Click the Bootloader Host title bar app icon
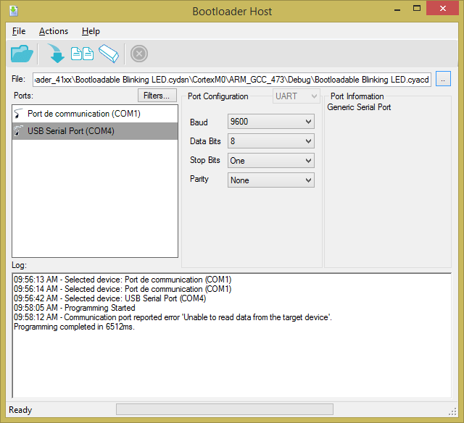The width and height of the screenshot is (464, 423). [14, 11]
